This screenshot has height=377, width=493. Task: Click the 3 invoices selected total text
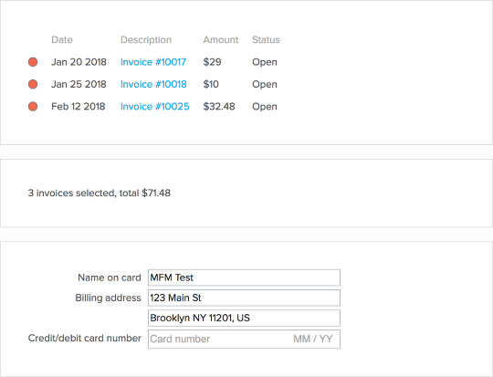(x=100, y=193)
